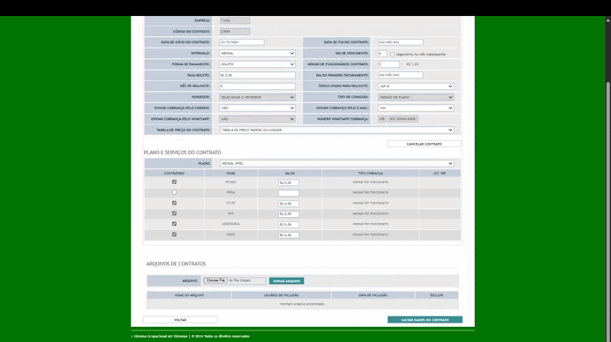Click the Data de Início do Contrato field

pyautogui.click(x=242, y=42)
